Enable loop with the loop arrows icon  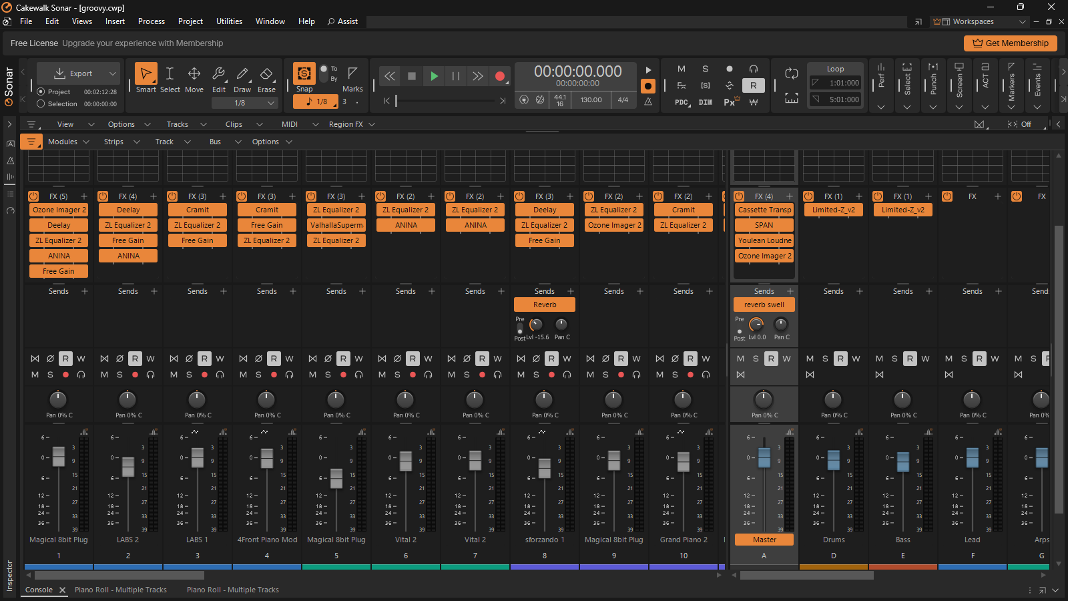point(792,73)
